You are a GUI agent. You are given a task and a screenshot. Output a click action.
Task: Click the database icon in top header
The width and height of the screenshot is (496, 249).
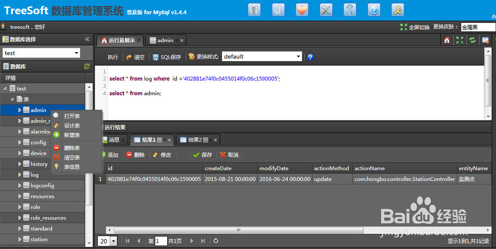coord(254,10)
